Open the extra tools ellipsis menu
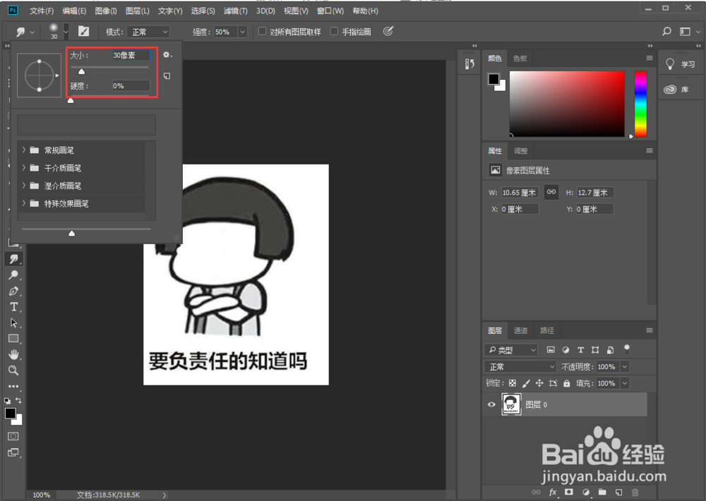This screenshot has width=706, height=501. pos(13,386)
